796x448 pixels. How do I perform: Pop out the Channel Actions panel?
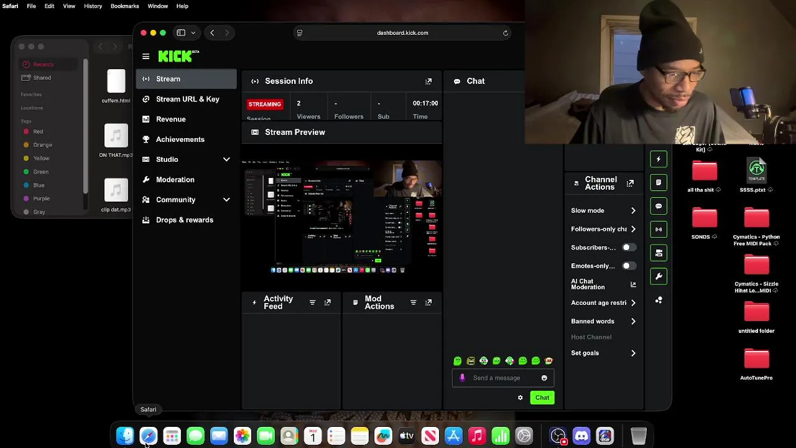point(630,183)
